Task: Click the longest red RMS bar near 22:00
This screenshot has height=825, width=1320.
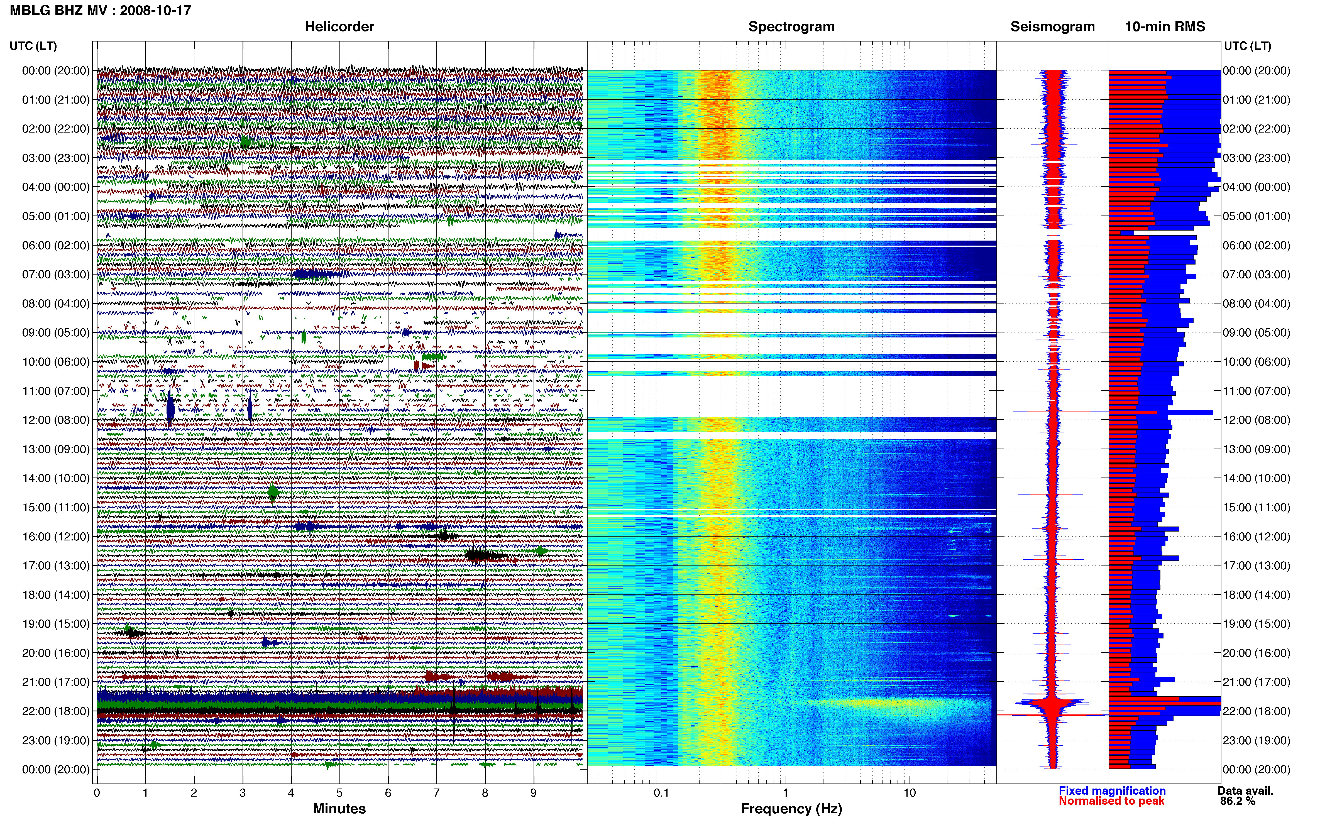Action: (x=1165, y=704)
